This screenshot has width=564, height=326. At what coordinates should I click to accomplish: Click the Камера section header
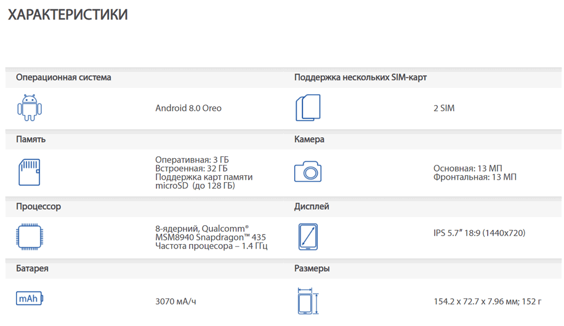309,139
